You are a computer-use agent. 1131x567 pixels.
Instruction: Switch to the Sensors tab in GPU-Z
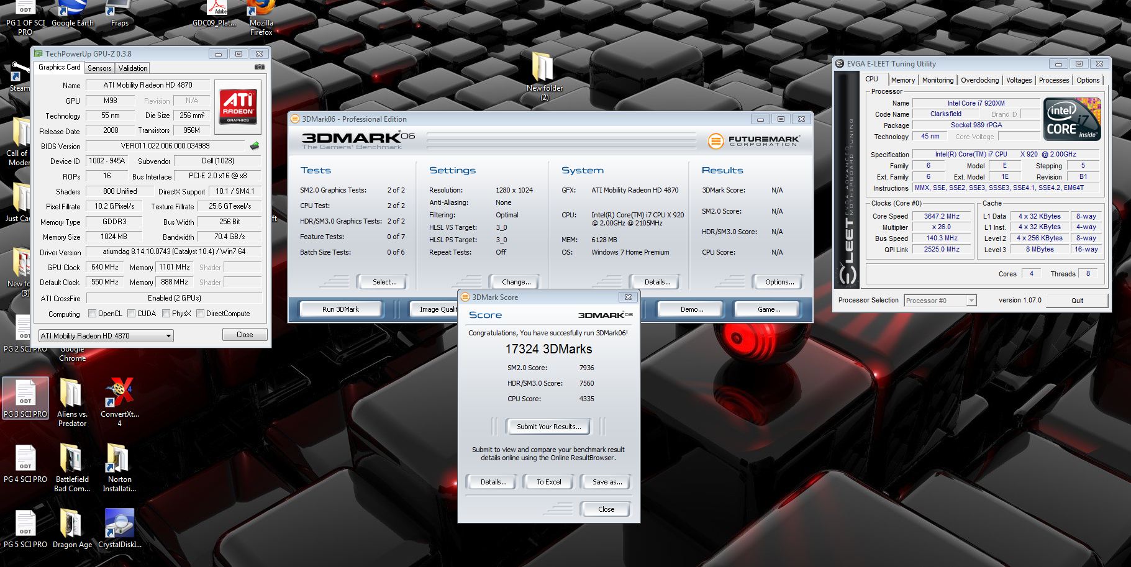pos(99,68)
